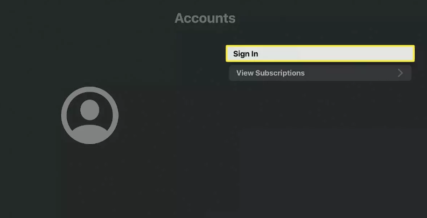
Task: Click the "Sign In" text label
Action: tap(245, 54)
